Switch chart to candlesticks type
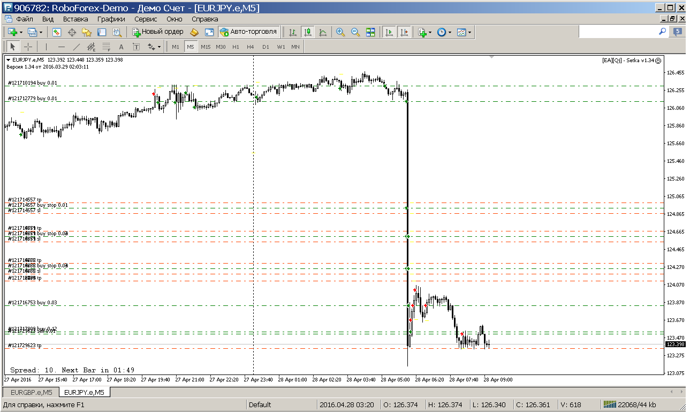The width and height of the screenshot is (690, 412). tap(308, 32)
